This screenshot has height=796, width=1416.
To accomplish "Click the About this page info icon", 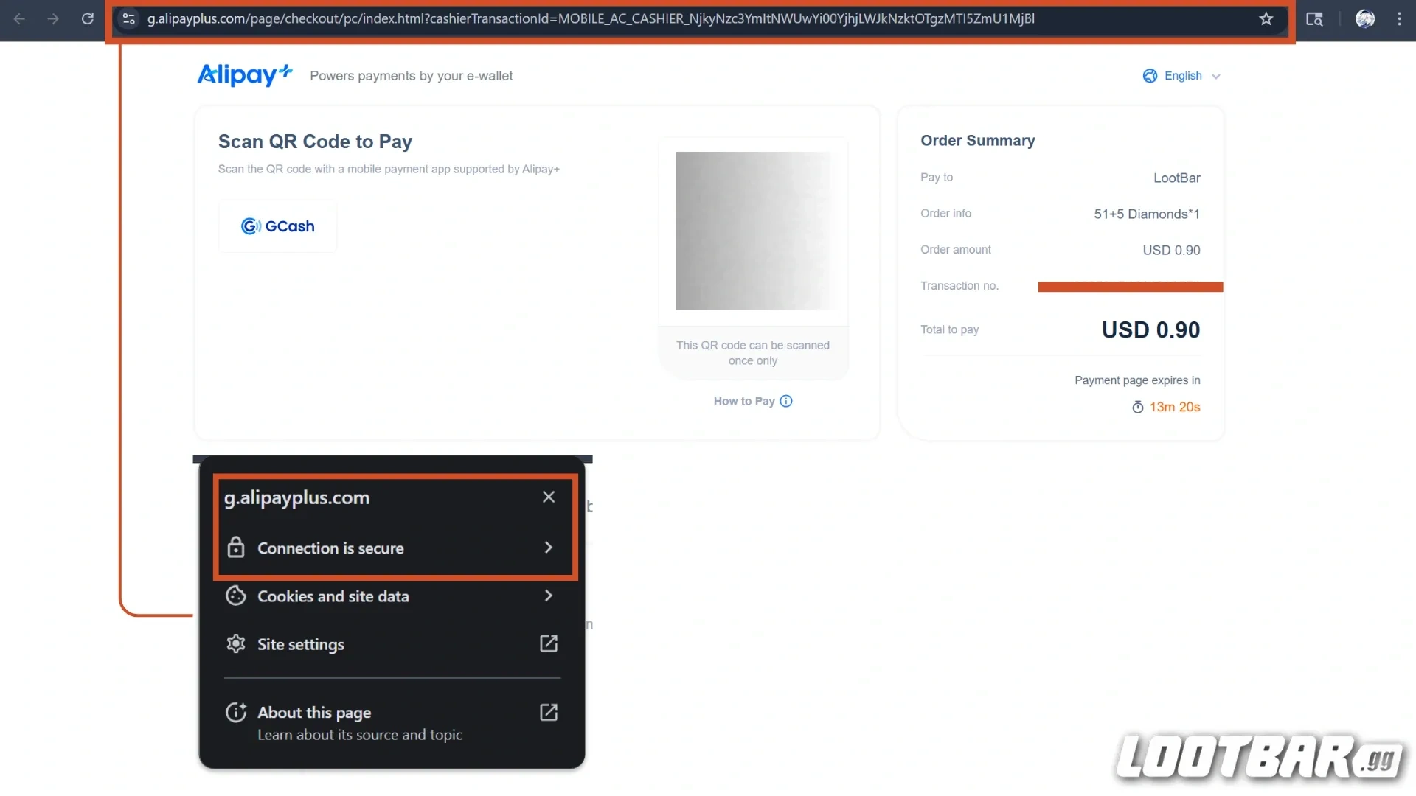I will (x=236, y=712).
